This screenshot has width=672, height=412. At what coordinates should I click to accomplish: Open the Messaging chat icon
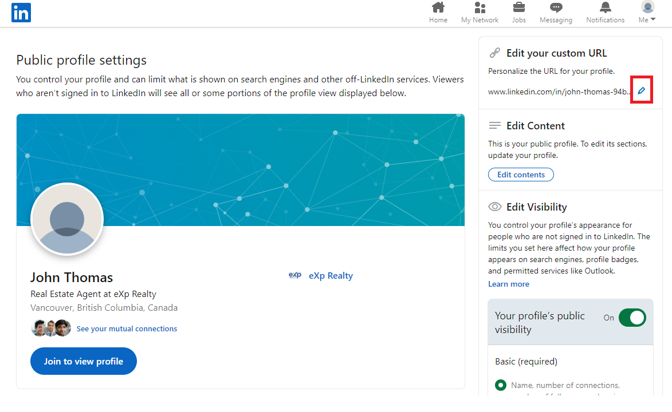pos(556,8)
